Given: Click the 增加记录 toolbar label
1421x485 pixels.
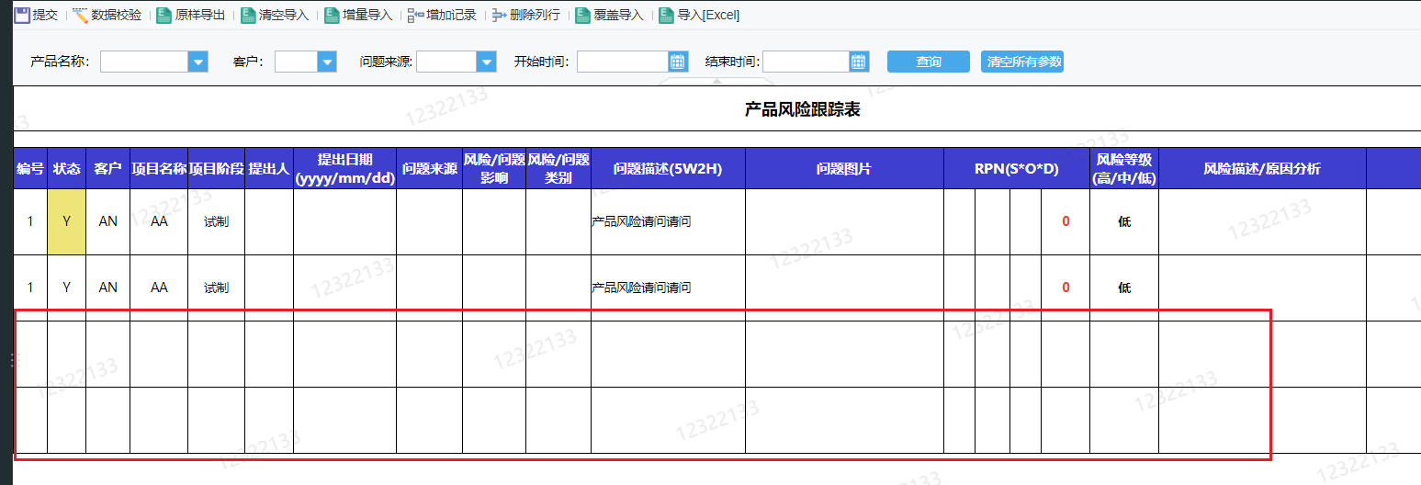Looking at the screenshot, I should tap(451, 16).
